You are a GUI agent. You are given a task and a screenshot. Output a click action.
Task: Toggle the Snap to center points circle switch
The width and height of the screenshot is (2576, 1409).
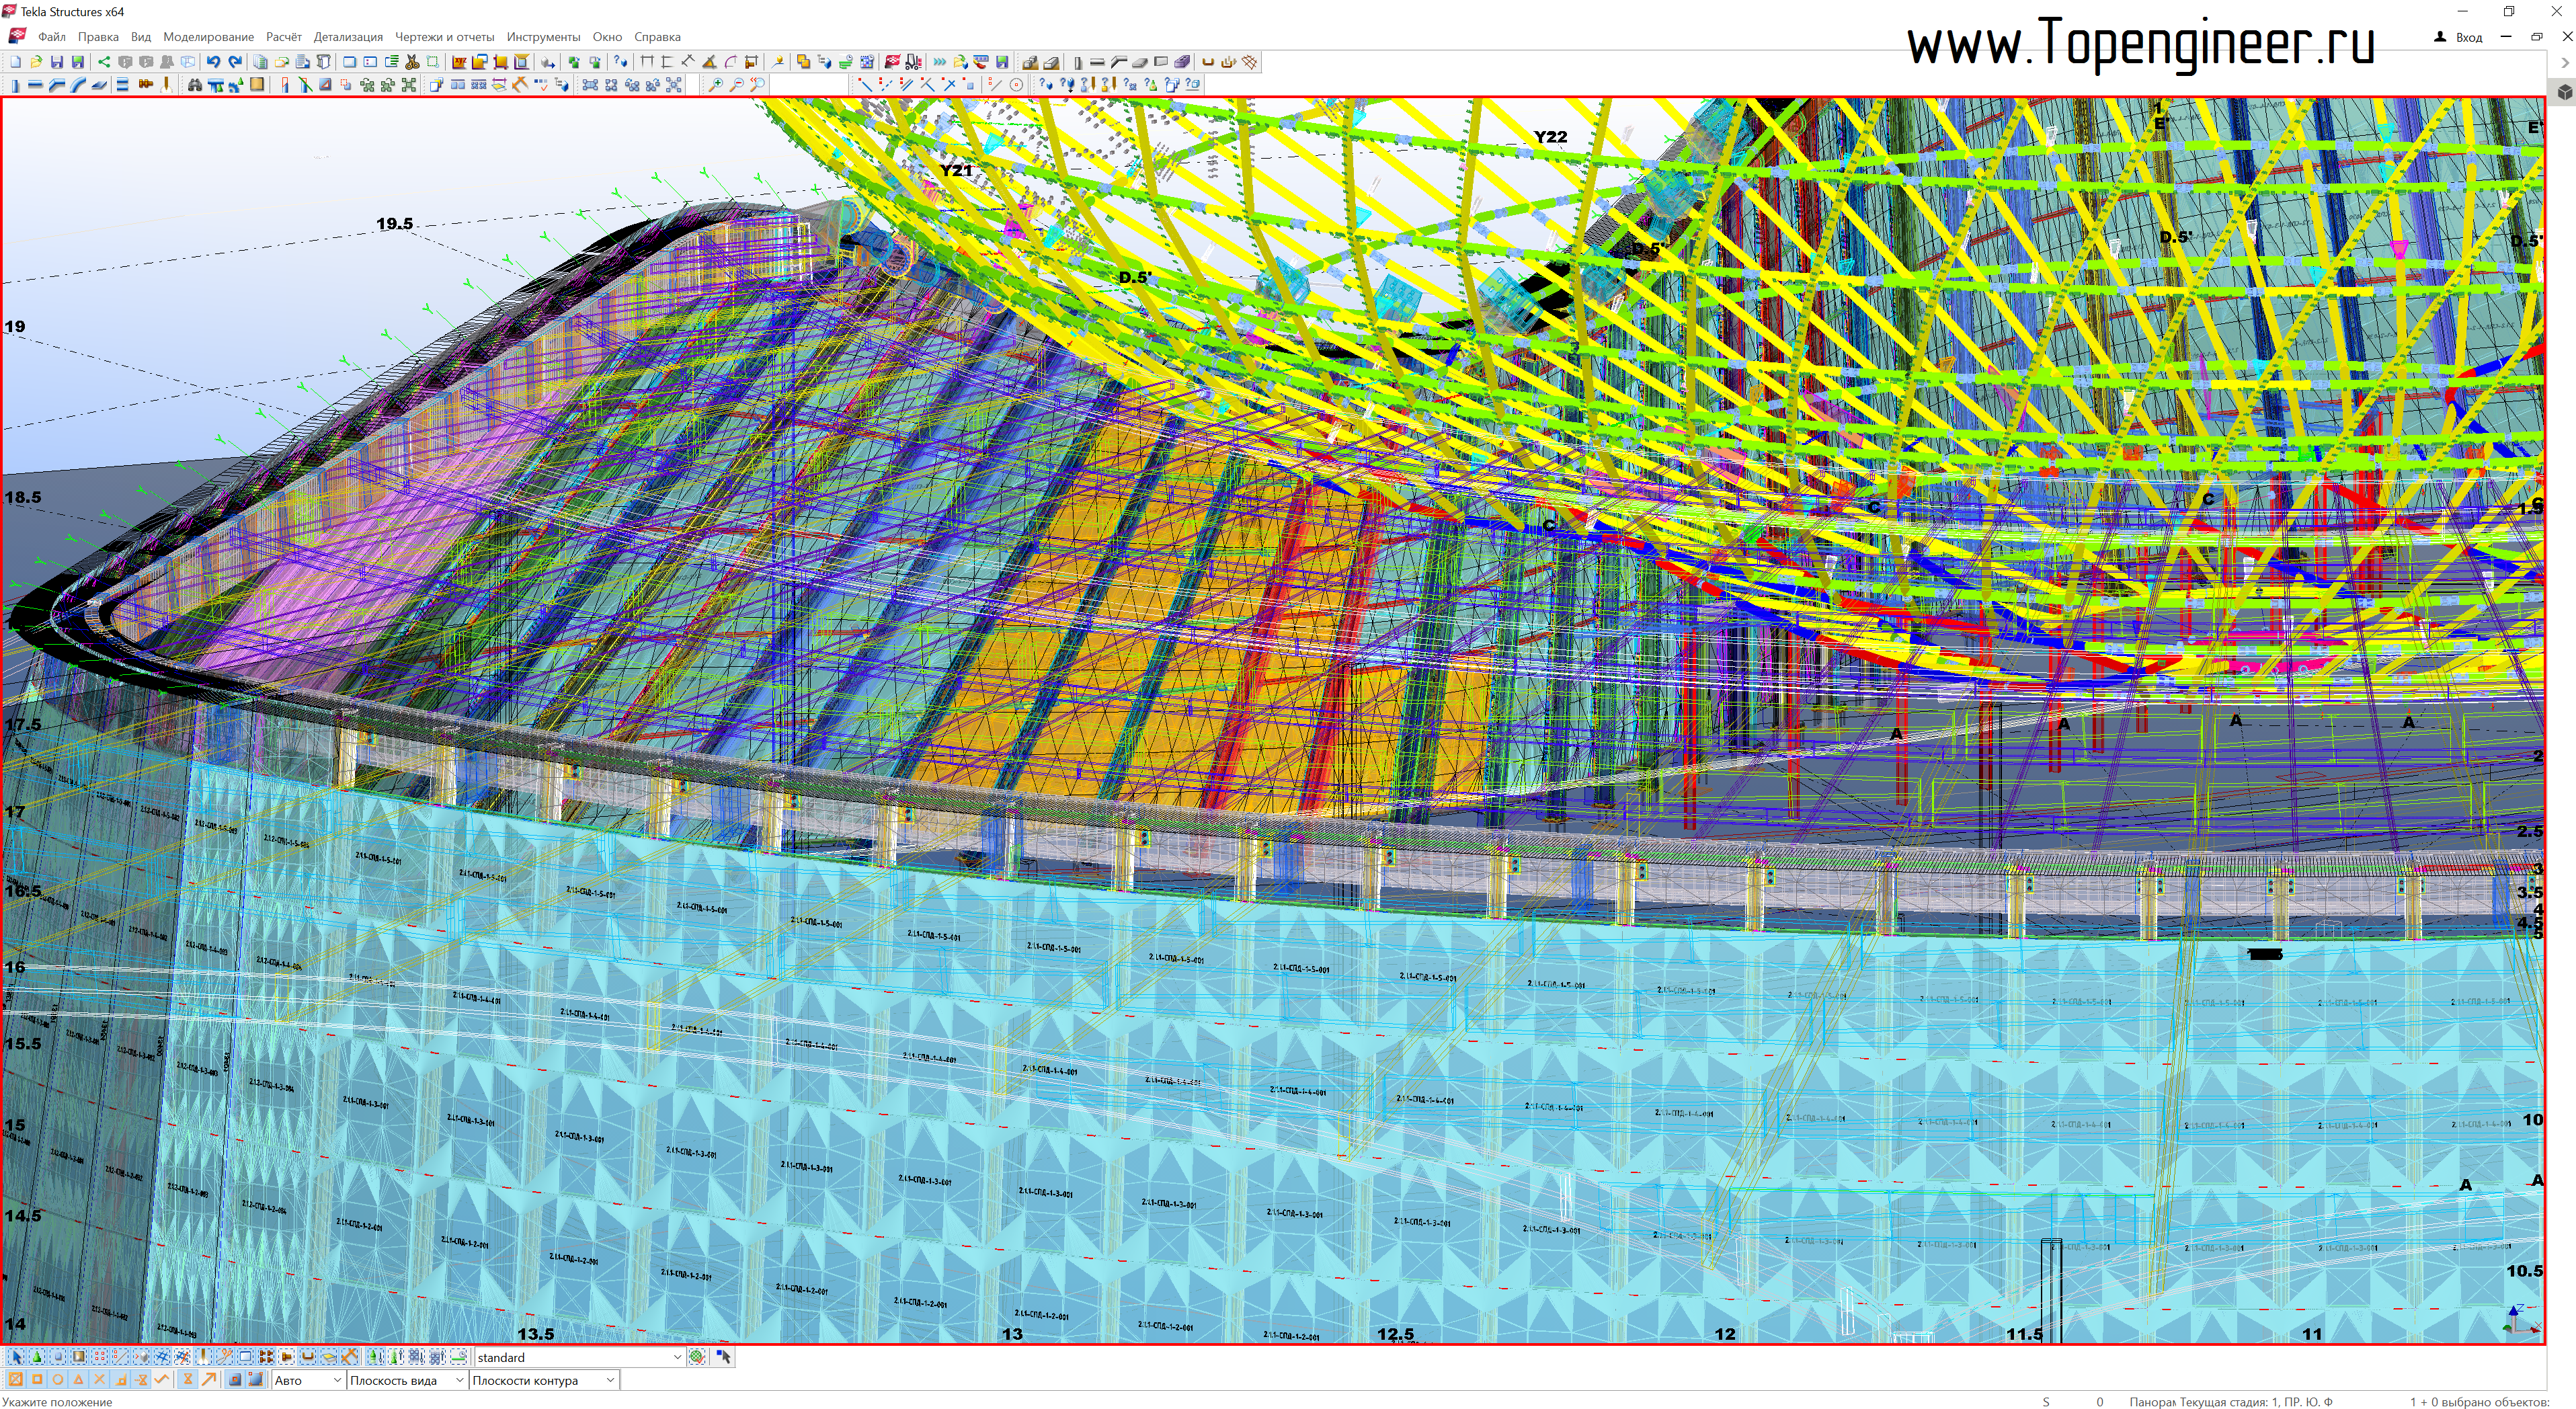tap(57, 1380)
